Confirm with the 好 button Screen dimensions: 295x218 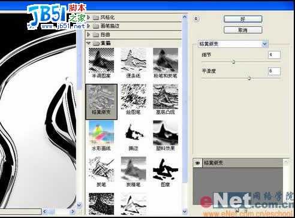coord(243,19)
